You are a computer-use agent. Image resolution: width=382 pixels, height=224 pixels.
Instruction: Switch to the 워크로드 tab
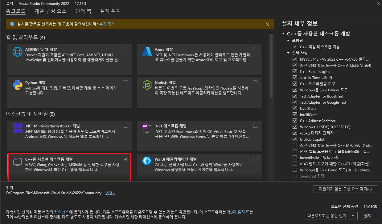pos(16,11)
